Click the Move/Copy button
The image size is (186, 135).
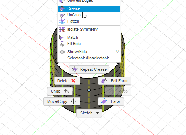point(62,101)
